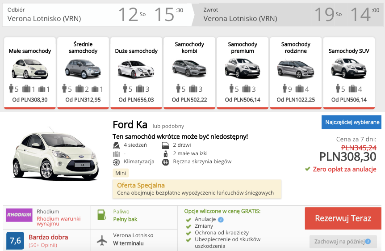Image resolution: width=385 pixels, height=251 pixels.
Task: Select the Samochody SUV category tab
Action: (349, 73)
